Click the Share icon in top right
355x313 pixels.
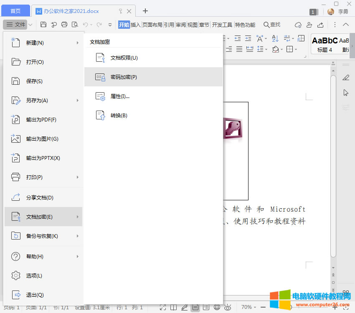(x=320, y=25)
